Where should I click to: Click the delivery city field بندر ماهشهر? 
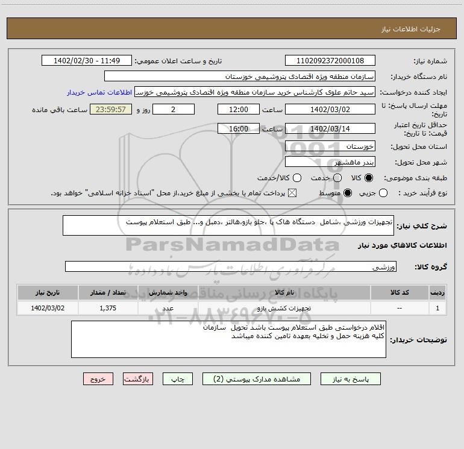click(330, 162)
